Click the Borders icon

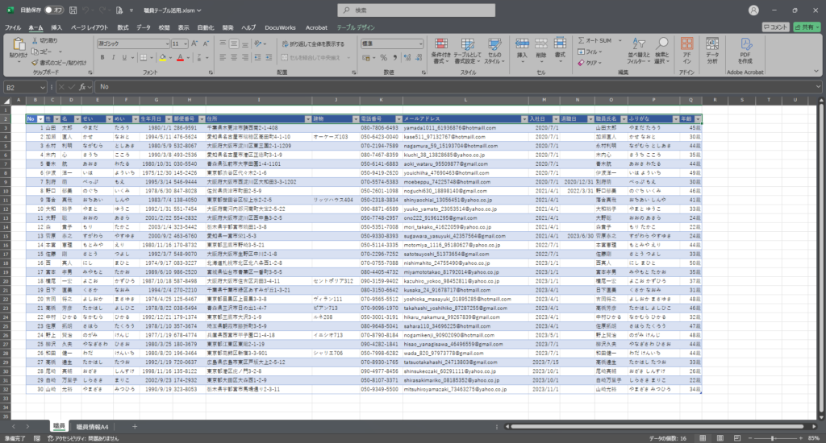pyautogui.click(x=144, y=57)
